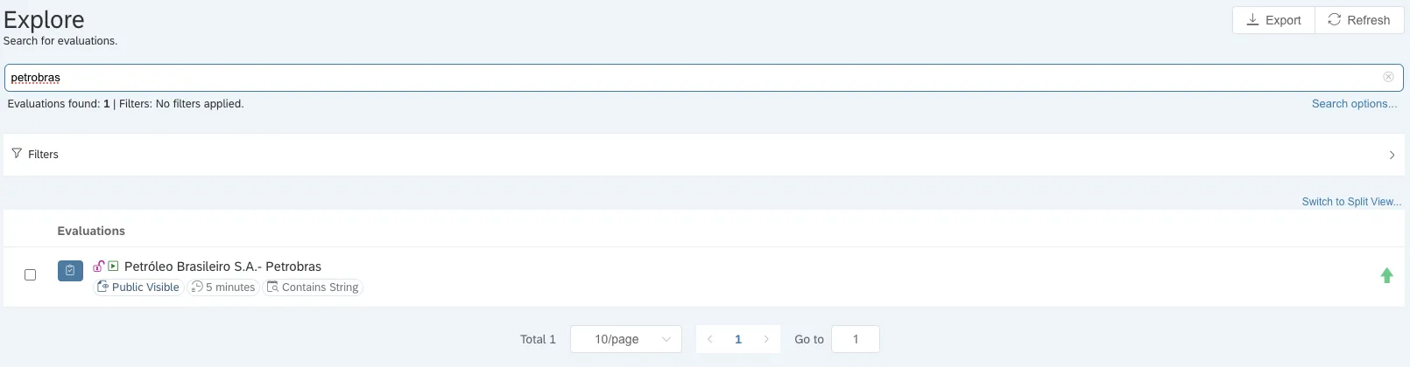The width and height of the screenshot is (1410, 367).
Task: Click the blue evaluation clipboard icon
Action: (x=70, y=271)
